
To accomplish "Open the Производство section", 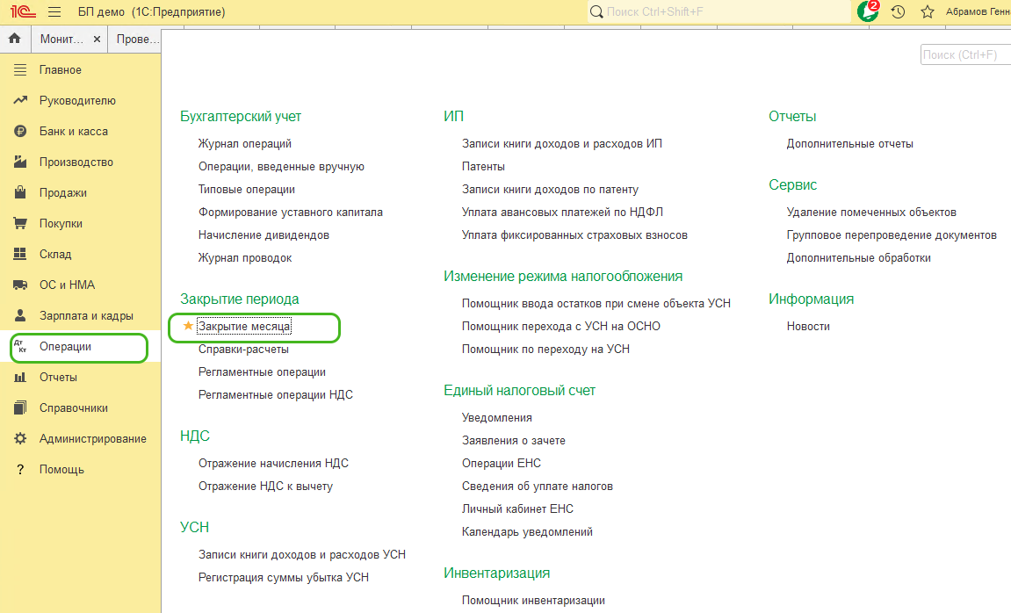I will point(76,162).
